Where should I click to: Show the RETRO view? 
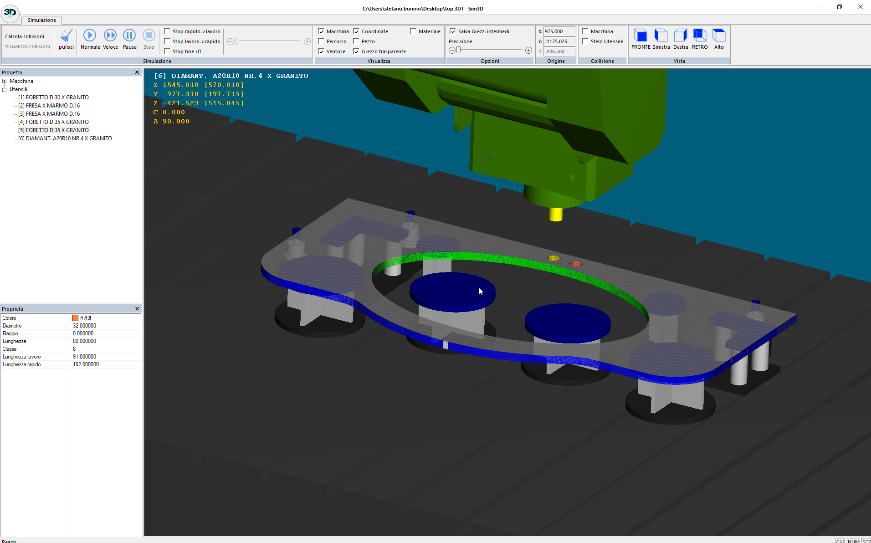pyautogui.click(x=700, y=36)
